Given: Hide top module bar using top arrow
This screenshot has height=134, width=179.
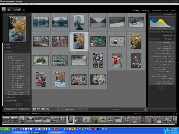Looking at the screenshot, I should [89, 6].
